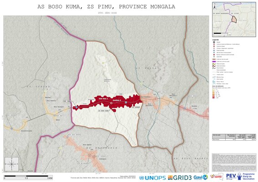The width and height of the screenshot is (258, 182).
Task: Click the dark red star symbol in the legend
Action: point(214,55)
